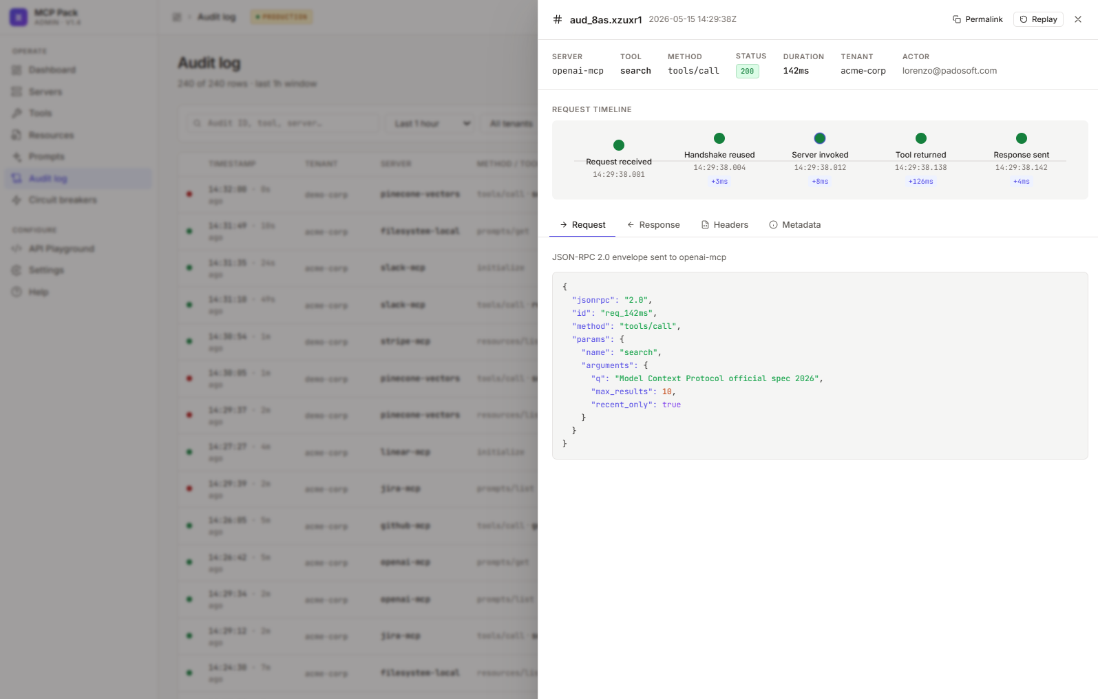
Task: Click the +8ms delta label
Action: [820, 182]
